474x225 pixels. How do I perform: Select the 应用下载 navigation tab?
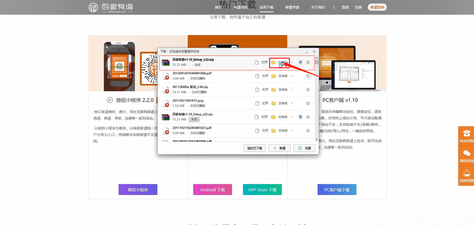[266, 7]
